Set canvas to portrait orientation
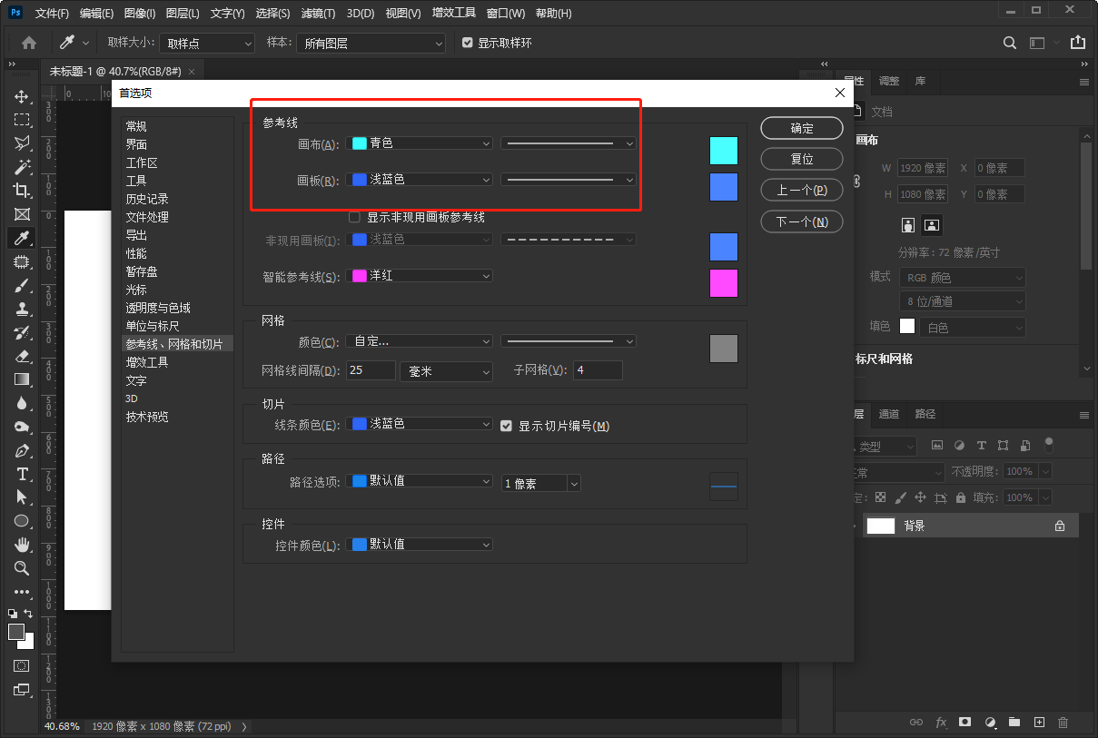The height and width of the screenshot is (738, 1098). (907, 224)
